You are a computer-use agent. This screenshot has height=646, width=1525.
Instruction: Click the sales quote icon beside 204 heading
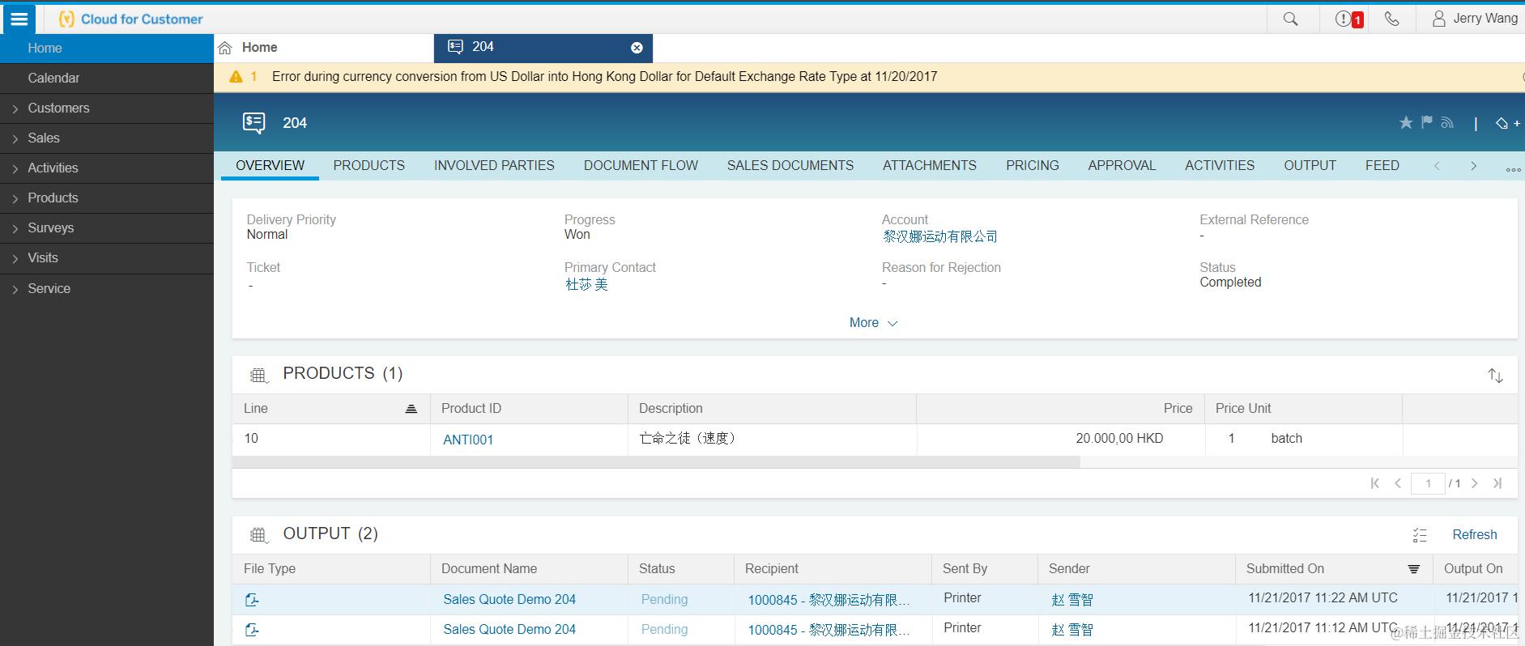[253, 123]
